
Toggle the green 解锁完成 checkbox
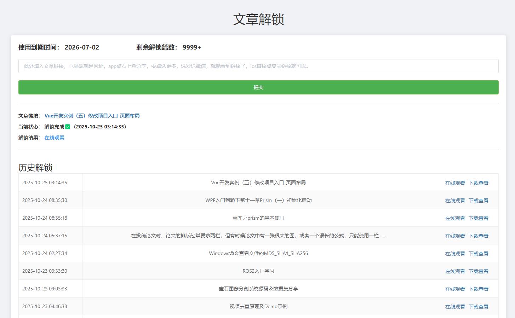tap(68, 126)
